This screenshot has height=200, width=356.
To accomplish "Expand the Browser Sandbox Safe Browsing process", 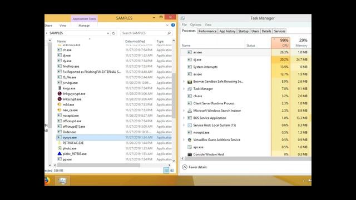I will coord(184,82).
